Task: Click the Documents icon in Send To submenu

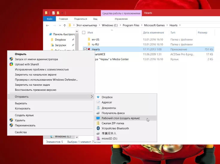Action: tap(98, 108)
